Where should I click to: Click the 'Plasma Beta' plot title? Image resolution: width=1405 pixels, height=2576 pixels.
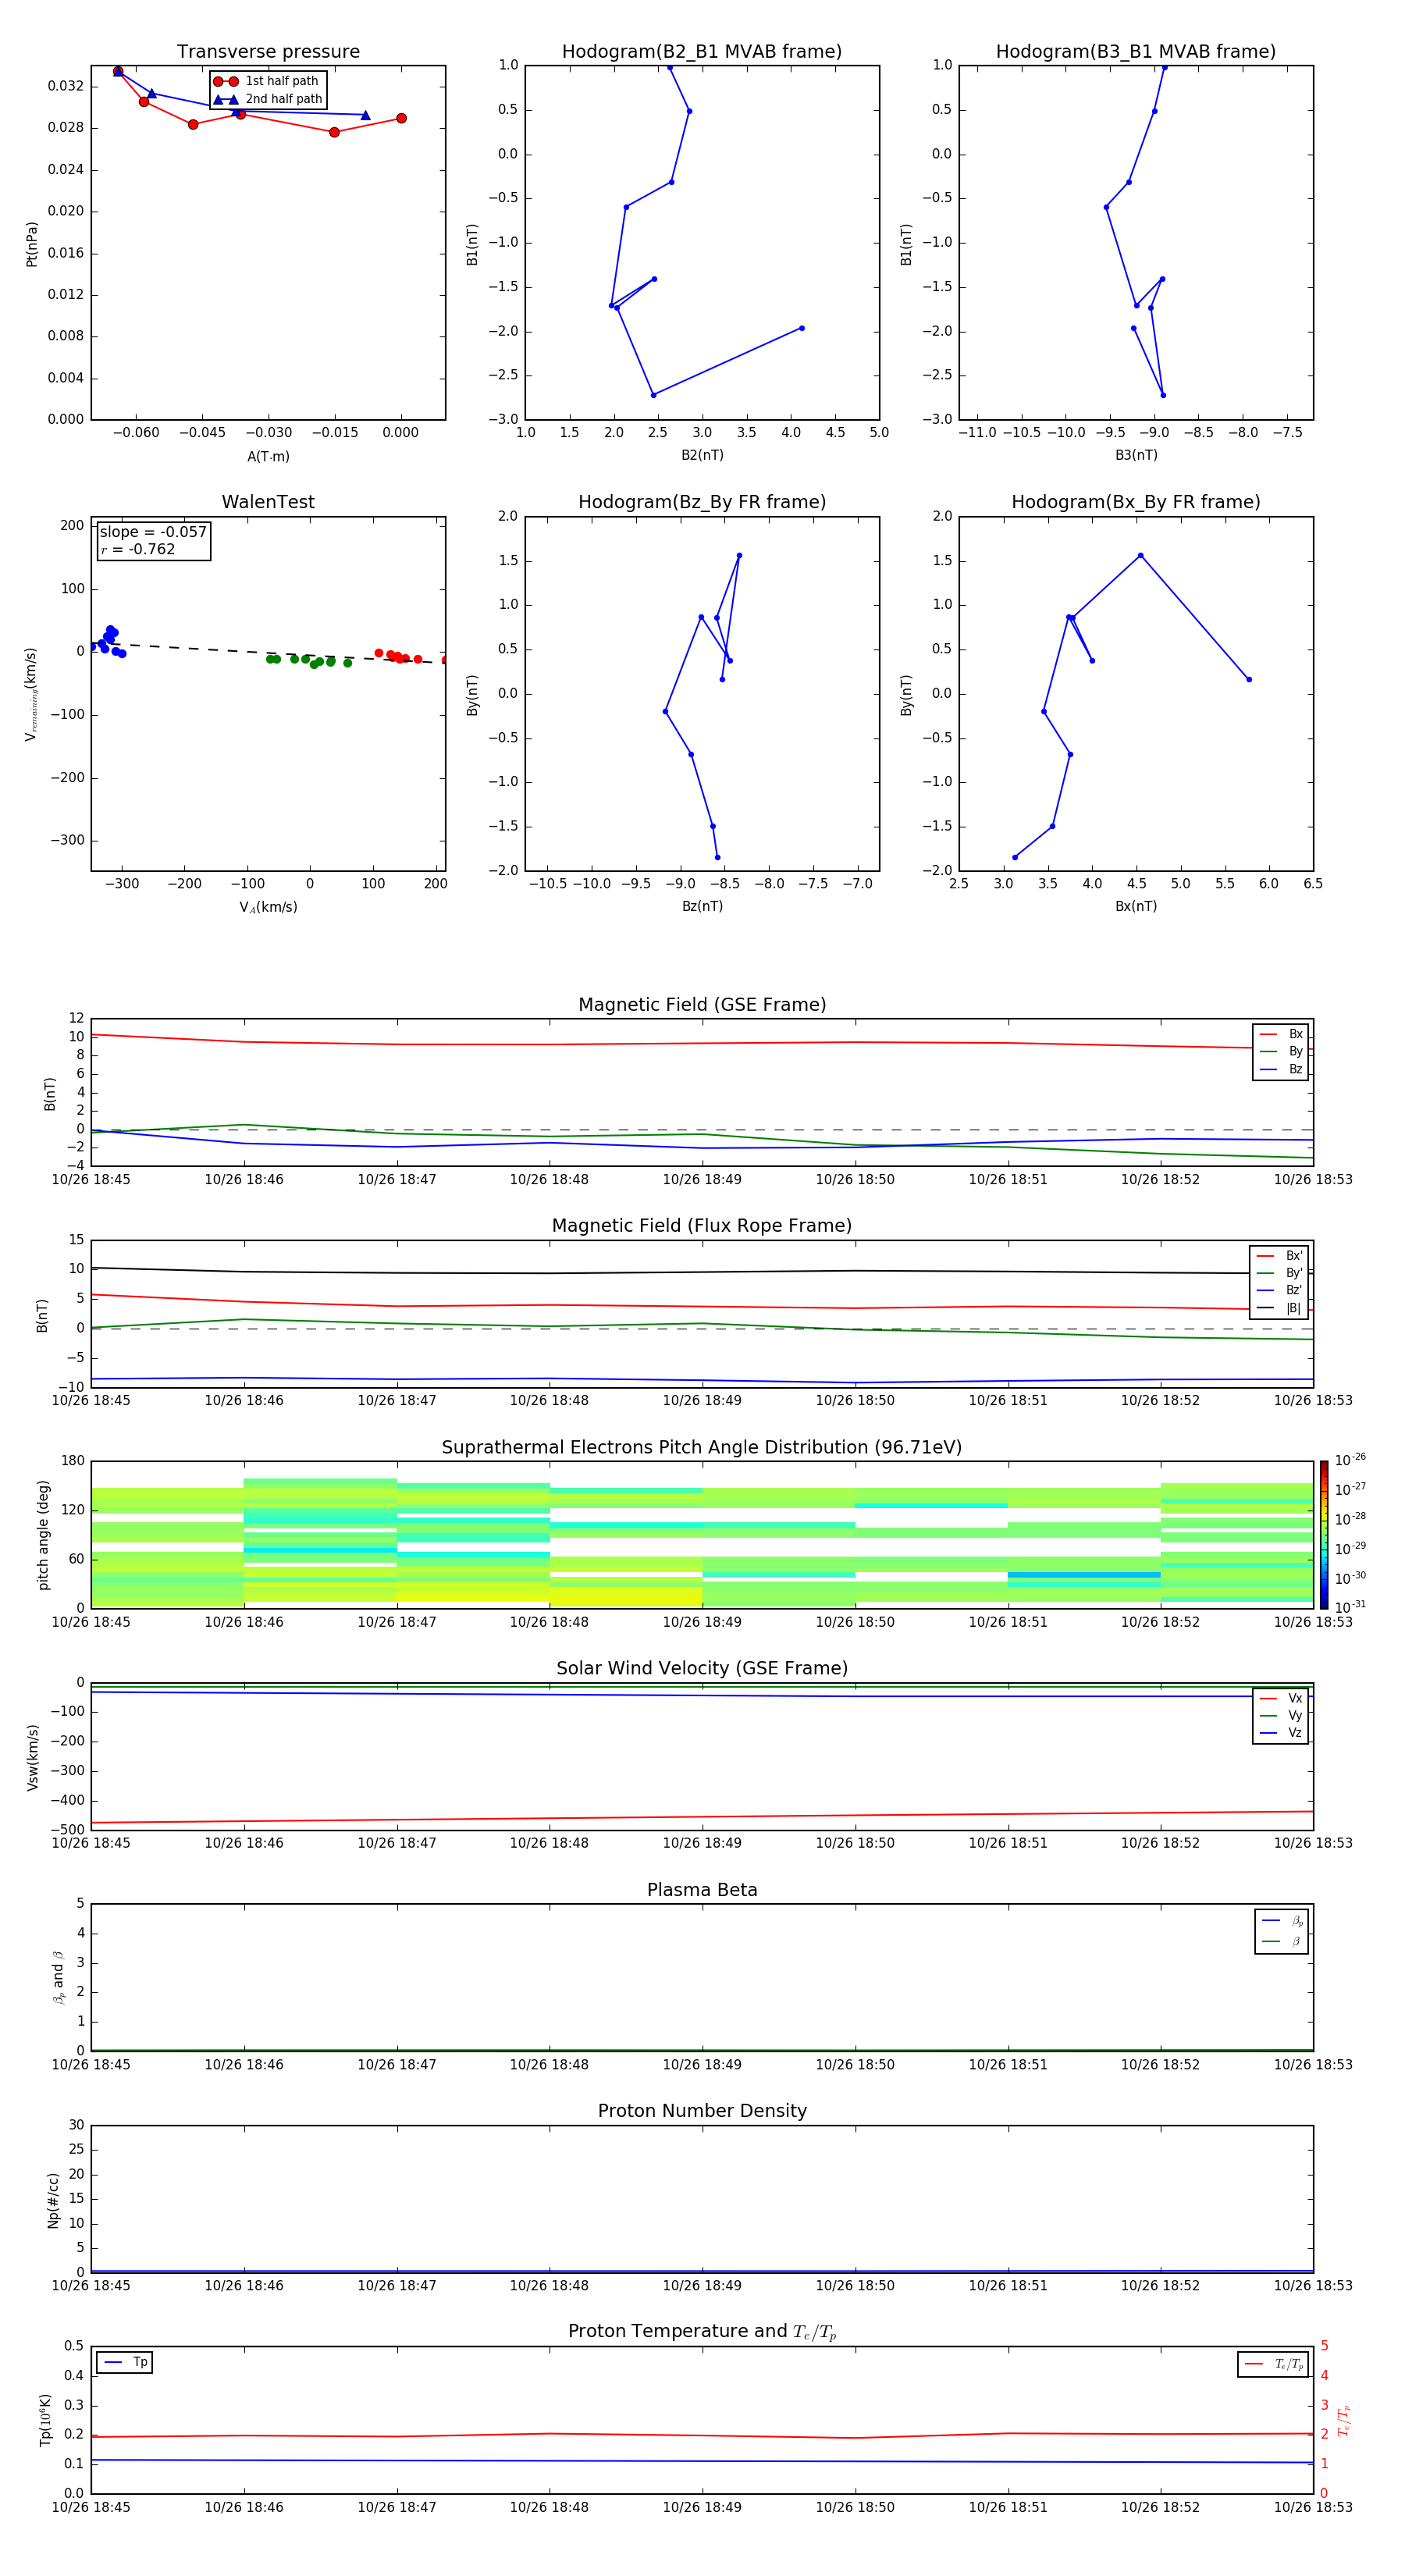(702, 1890)
